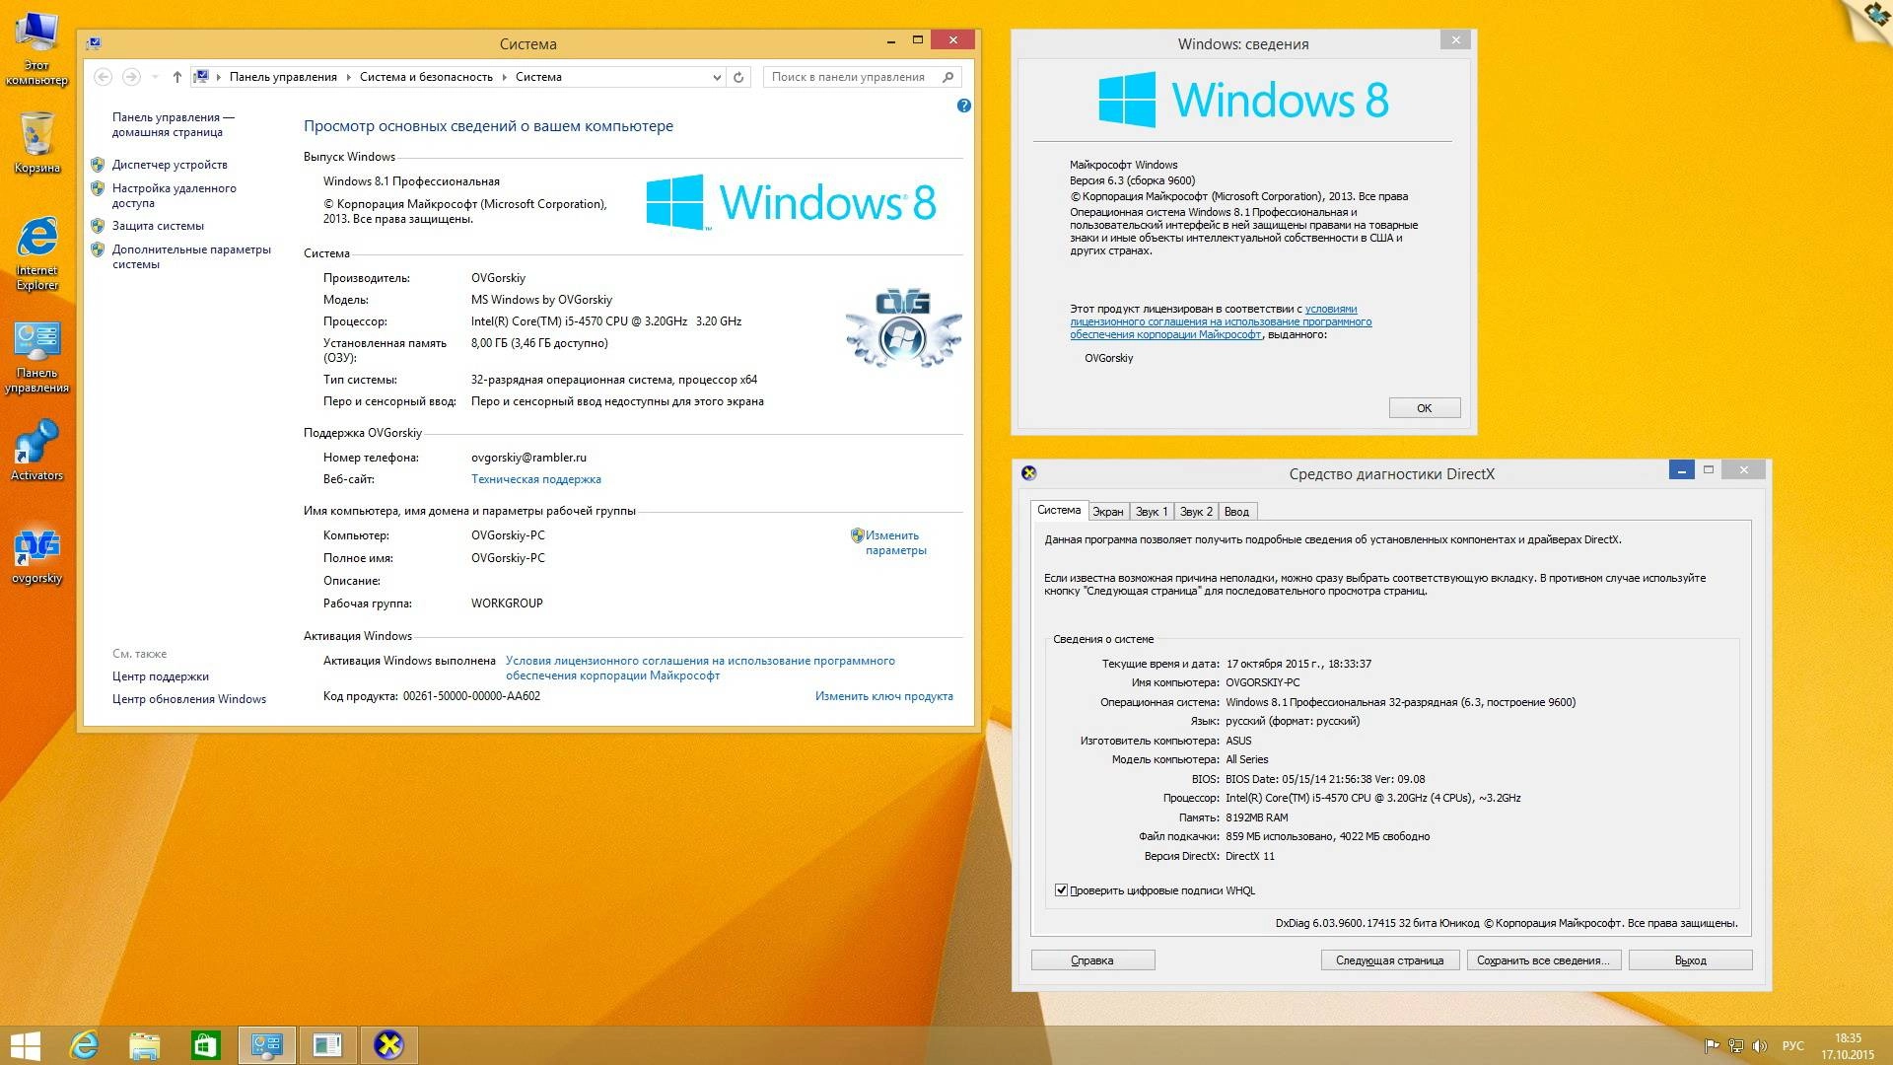Click the product code '00261-50000-00000-AA602'
This screenshot has height=1065, width=1893.
point(471,696)
